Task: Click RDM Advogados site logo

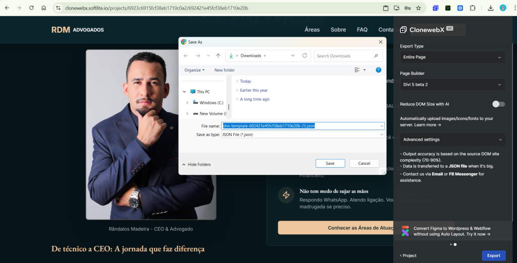Action: point(77,30)
